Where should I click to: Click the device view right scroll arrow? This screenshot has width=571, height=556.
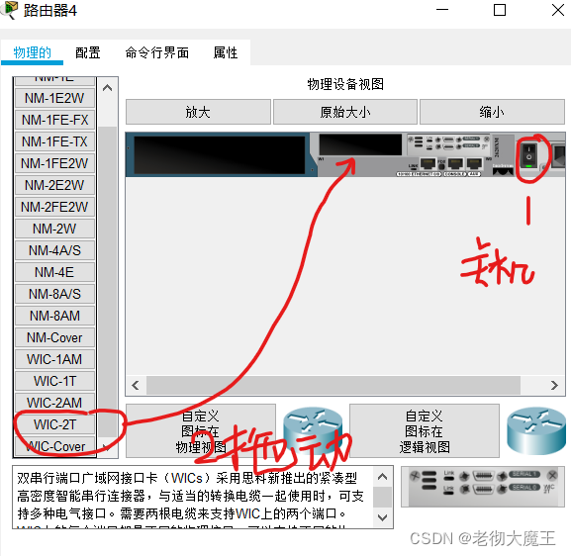554,385
